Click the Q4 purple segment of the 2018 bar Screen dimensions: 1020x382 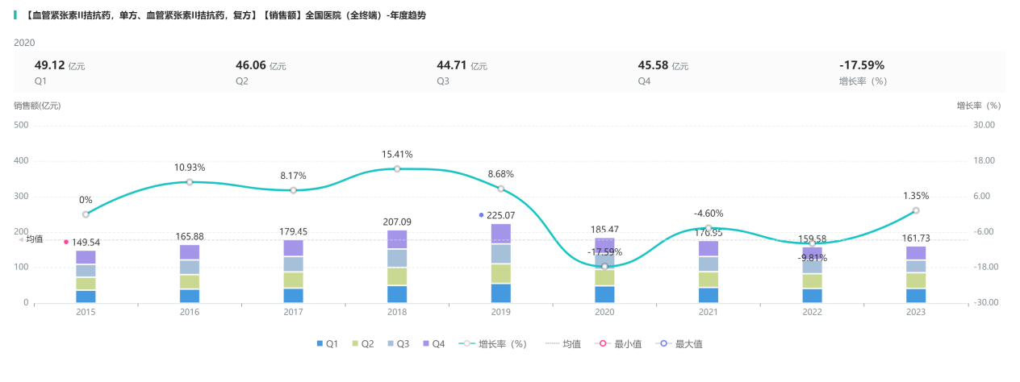(397, 239)
